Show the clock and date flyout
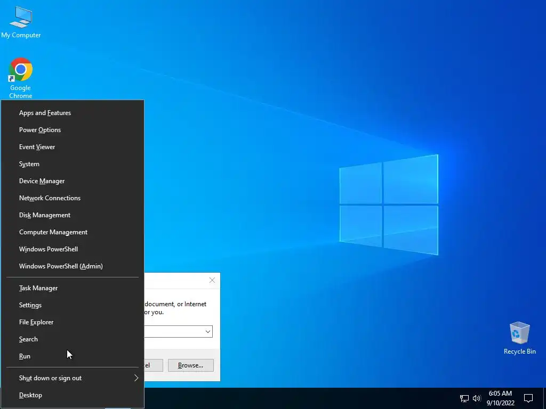This screenshot has width=546, height=409. [500, 398]
